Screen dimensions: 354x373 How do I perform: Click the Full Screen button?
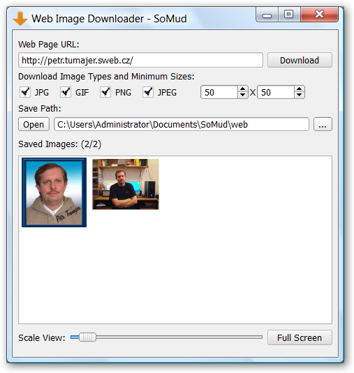[300, 337]
